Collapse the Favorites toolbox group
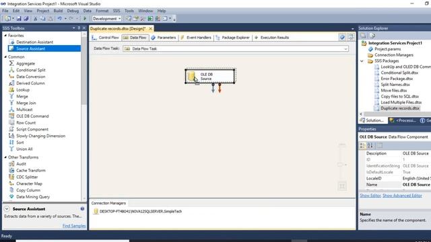Screen dimensions: 431x242 pos(5,36)
